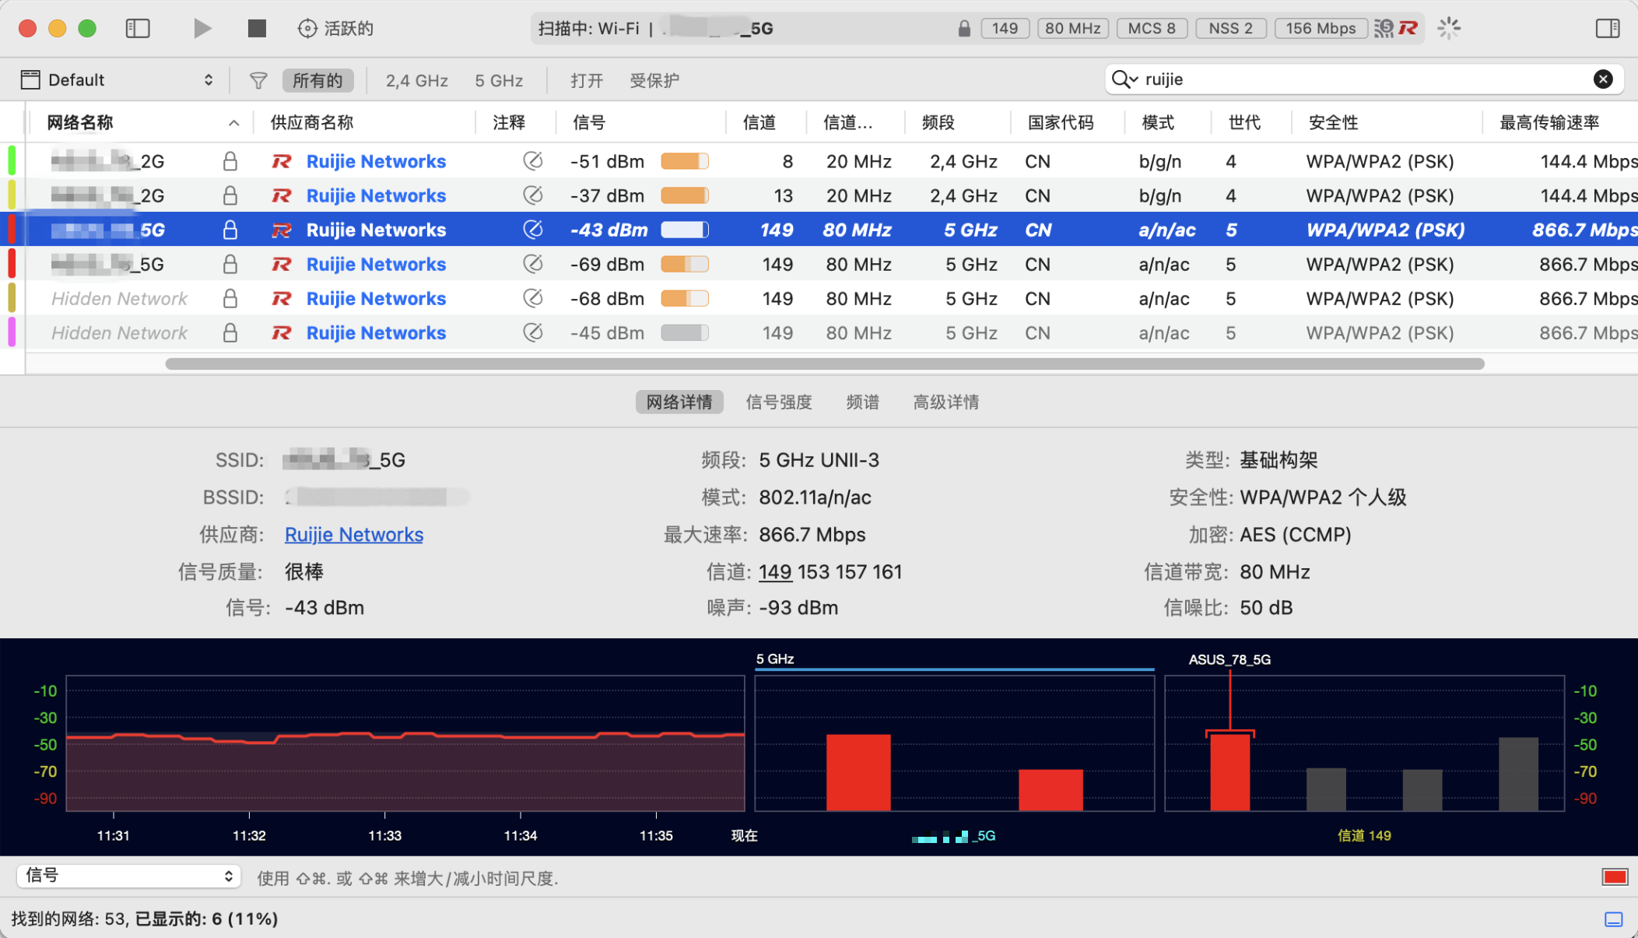Enable the 受保护 protected networks filter
This screenshot has width=1638, height=938.
(654, 80)
